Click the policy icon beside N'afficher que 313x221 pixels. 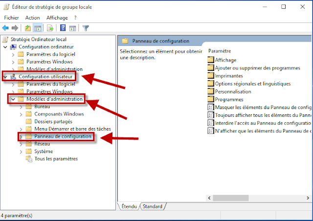211,131
